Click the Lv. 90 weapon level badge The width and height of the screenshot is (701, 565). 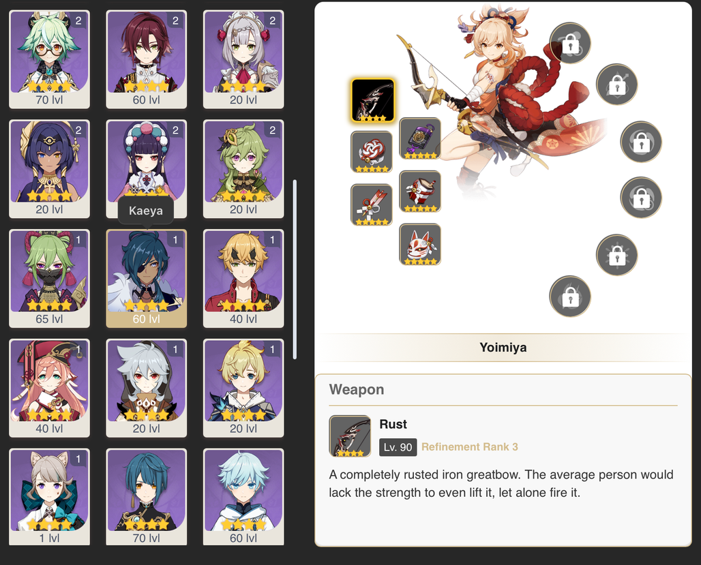(398, 448)
